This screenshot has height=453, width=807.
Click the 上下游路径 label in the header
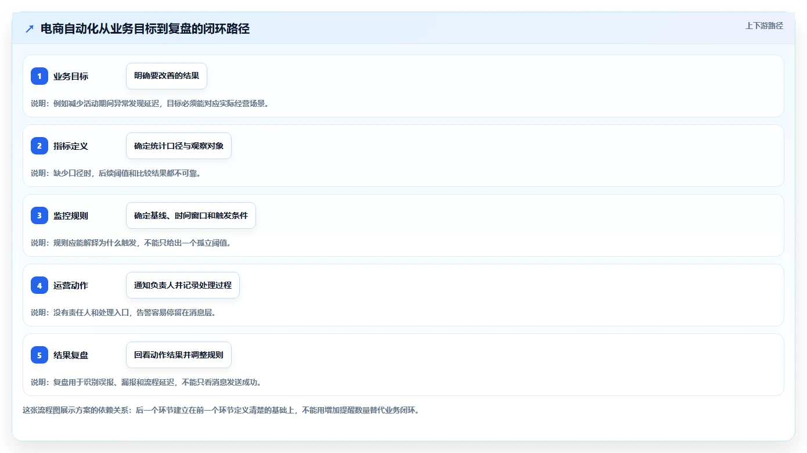tap(764, 26)
